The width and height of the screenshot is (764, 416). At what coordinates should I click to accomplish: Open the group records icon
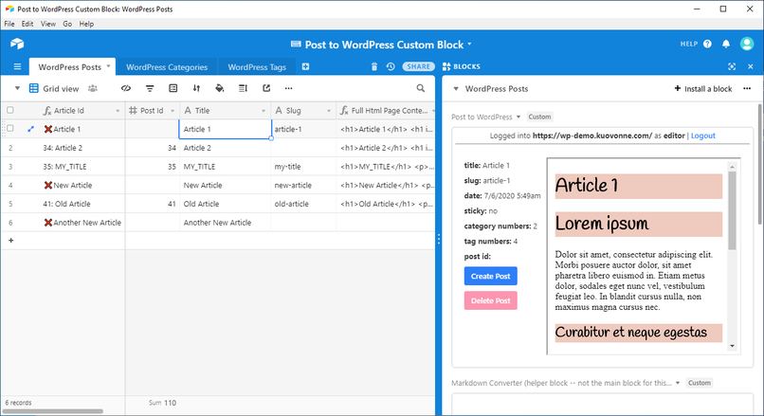[173, 88]
